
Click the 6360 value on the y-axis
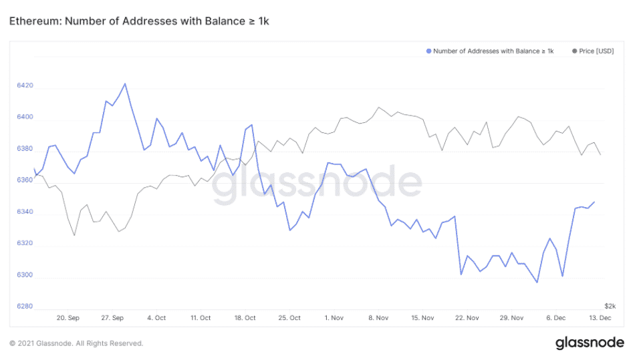coord(24,181)
